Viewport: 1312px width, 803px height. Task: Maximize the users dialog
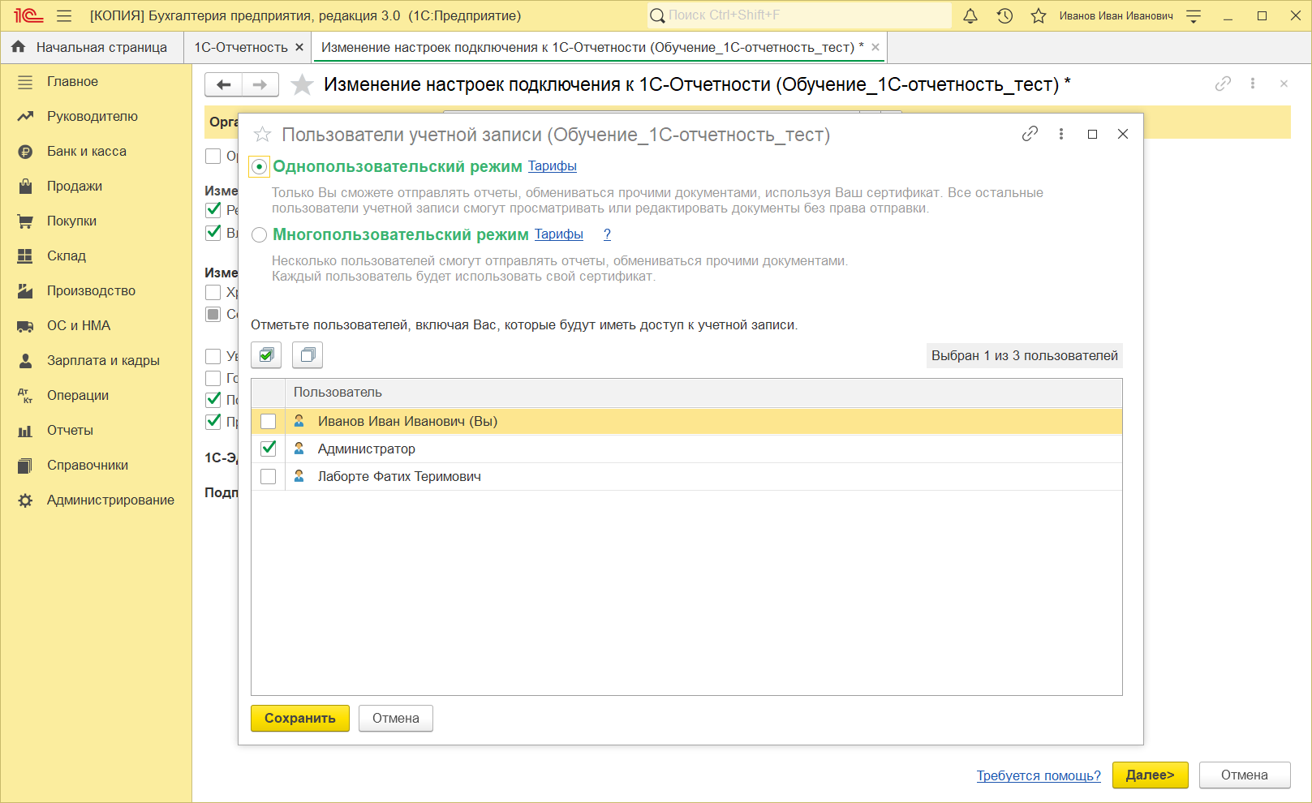(x=1092, y=134)
